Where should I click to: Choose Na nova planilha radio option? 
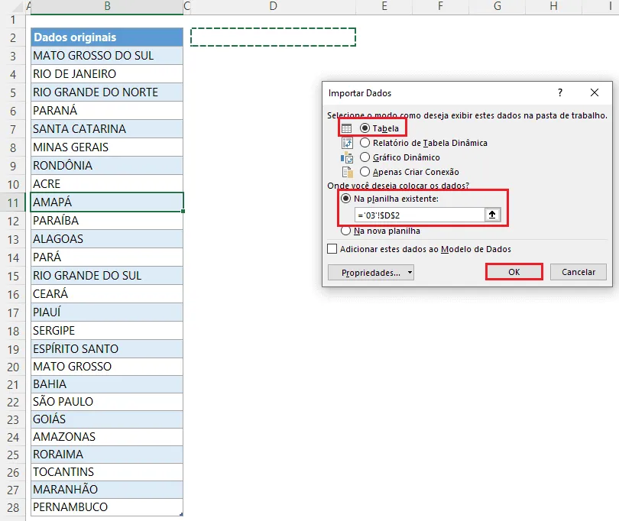pyautogui.click(x=346, y=231)
